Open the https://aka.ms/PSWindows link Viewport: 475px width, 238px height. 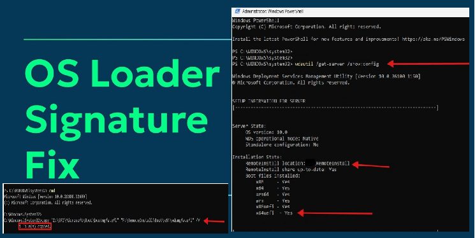pos(433,39)
